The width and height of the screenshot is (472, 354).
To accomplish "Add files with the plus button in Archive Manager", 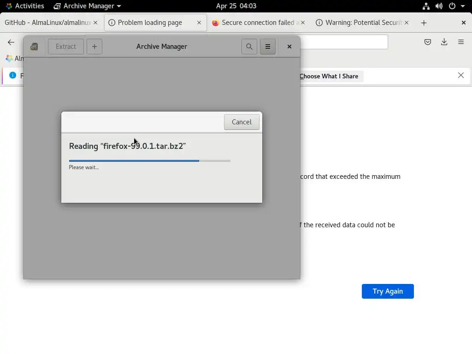I will 94,47.
